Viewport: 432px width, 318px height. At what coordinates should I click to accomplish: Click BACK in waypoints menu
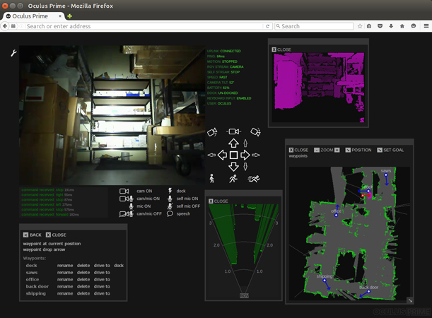tap(33, 235)
